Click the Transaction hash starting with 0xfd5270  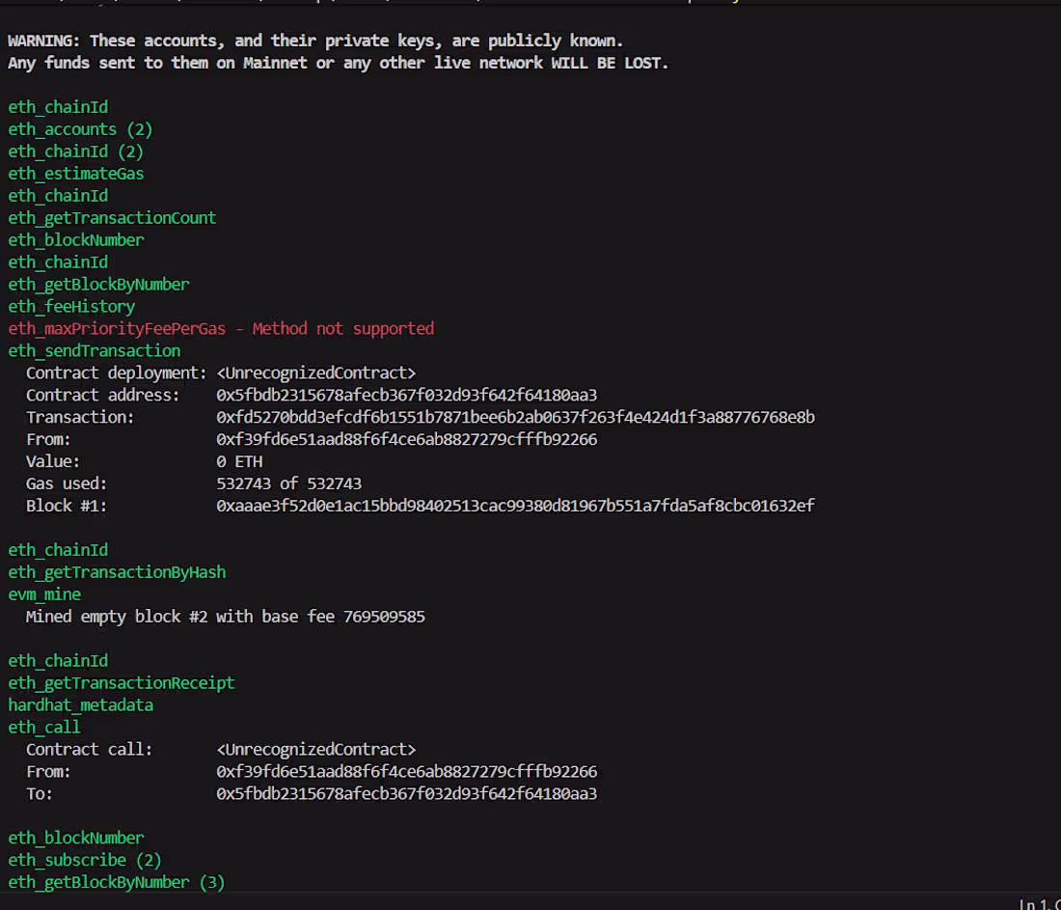[515, 417]
